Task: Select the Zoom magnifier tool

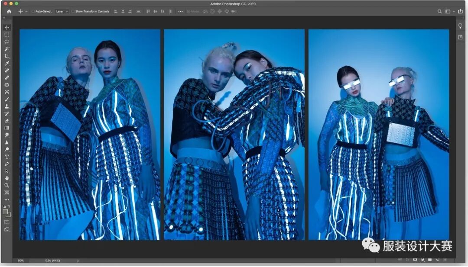Action: click(x=6, y=185)
